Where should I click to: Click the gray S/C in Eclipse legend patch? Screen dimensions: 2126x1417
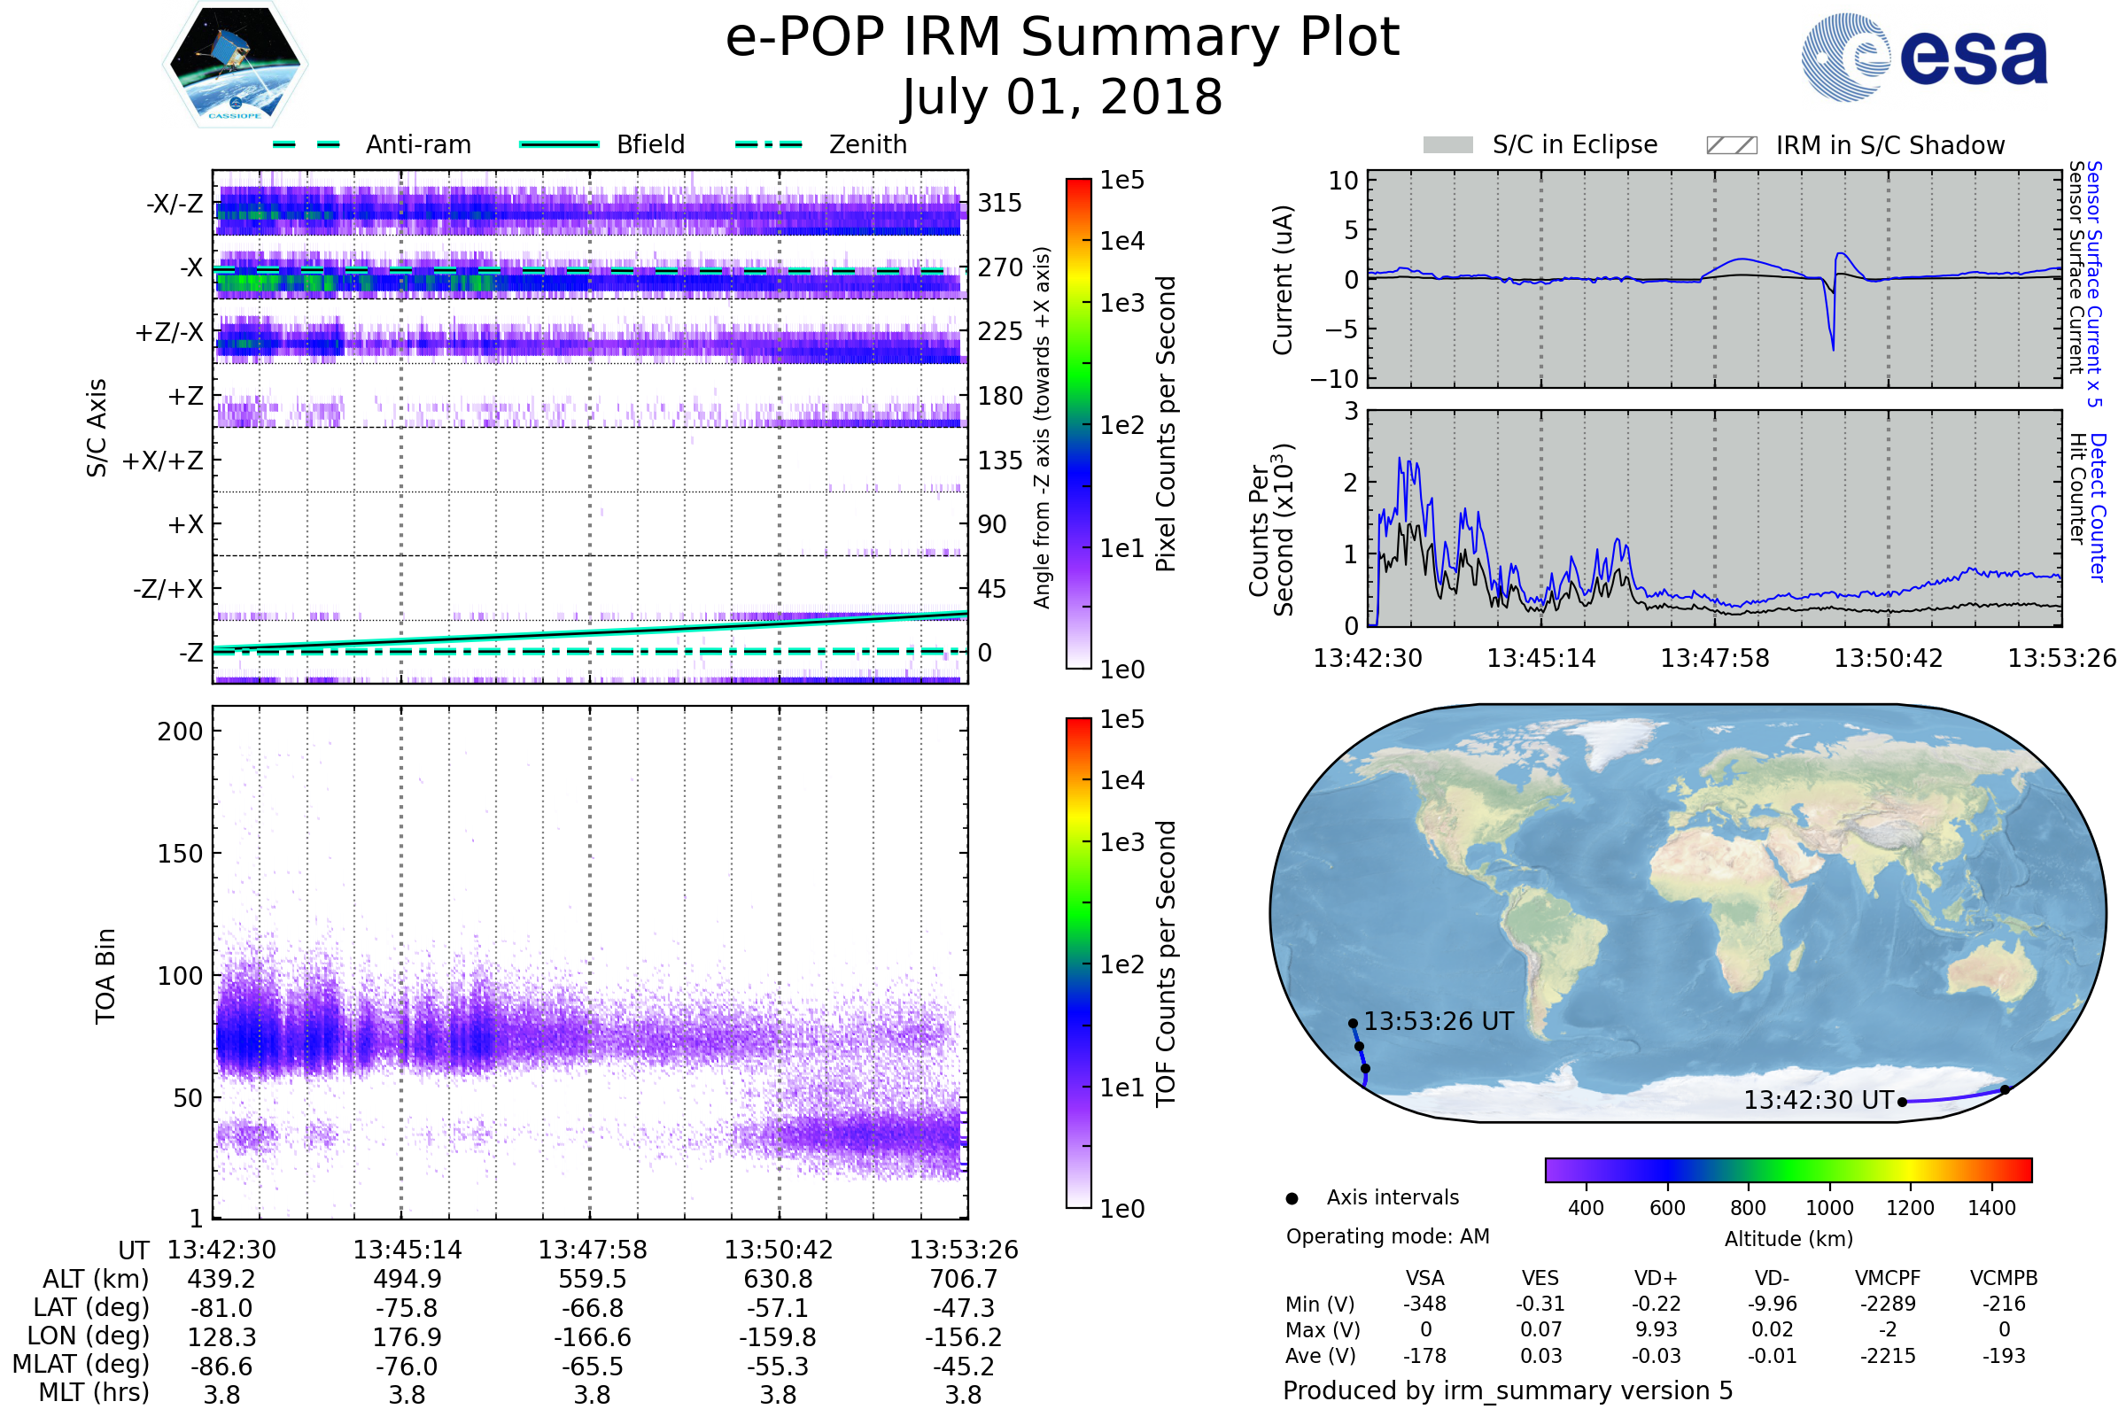(x=1447, y=145)
